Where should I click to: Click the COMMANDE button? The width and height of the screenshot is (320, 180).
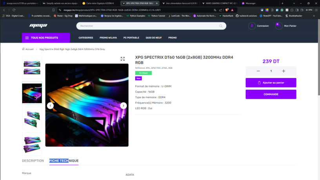(x=271, y=94)
